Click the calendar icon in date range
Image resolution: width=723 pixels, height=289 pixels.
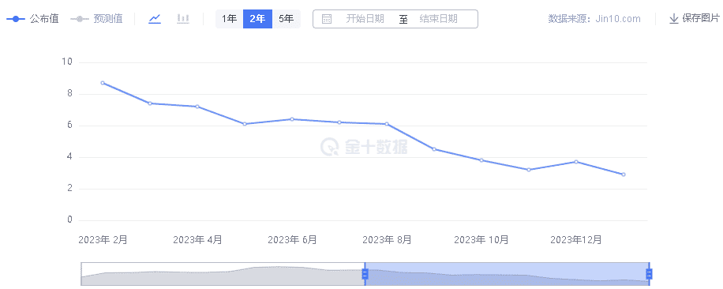[x=327, y=19]
